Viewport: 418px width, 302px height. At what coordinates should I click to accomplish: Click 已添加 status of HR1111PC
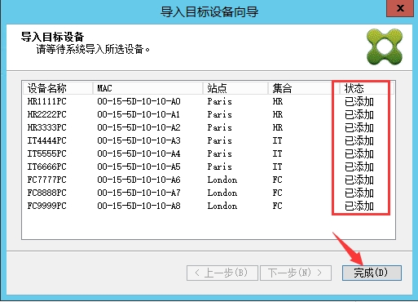tap(359, 102)
